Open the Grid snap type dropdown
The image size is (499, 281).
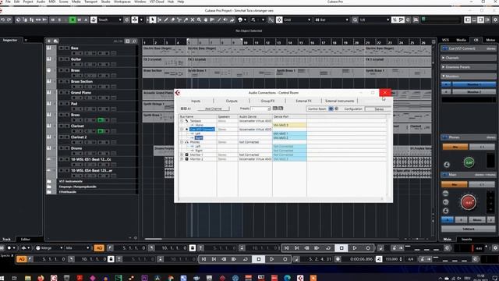[x=297, y=20]
